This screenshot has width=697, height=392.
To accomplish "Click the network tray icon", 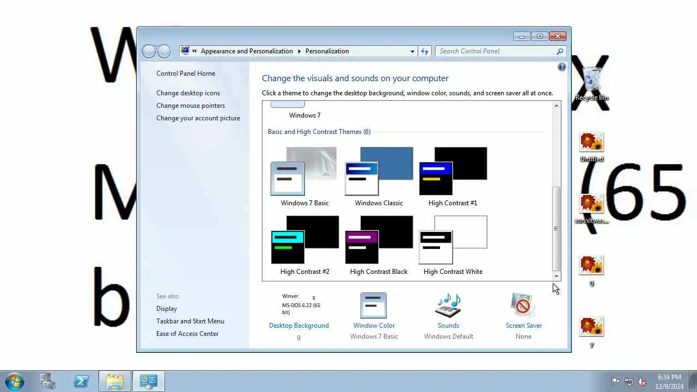I will tap(629, 382).
